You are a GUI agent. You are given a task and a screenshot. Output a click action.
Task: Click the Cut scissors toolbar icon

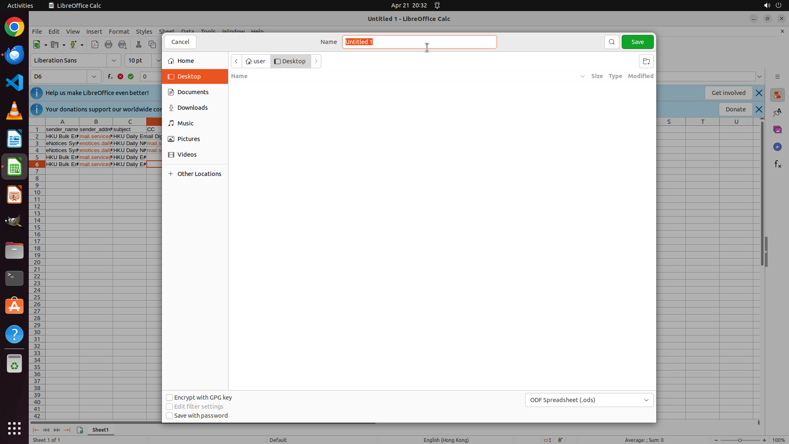point(138,44)
